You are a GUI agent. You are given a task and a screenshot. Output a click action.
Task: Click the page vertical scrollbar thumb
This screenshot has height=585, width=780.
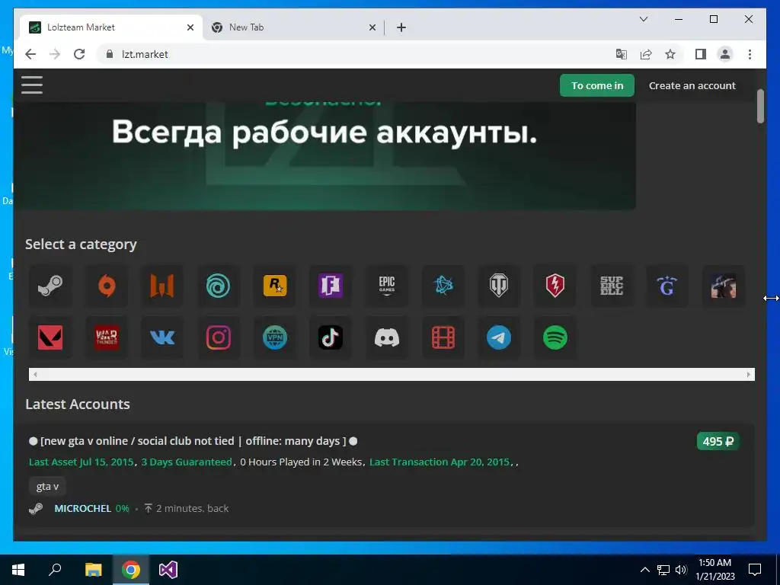(x=760, y=106)
